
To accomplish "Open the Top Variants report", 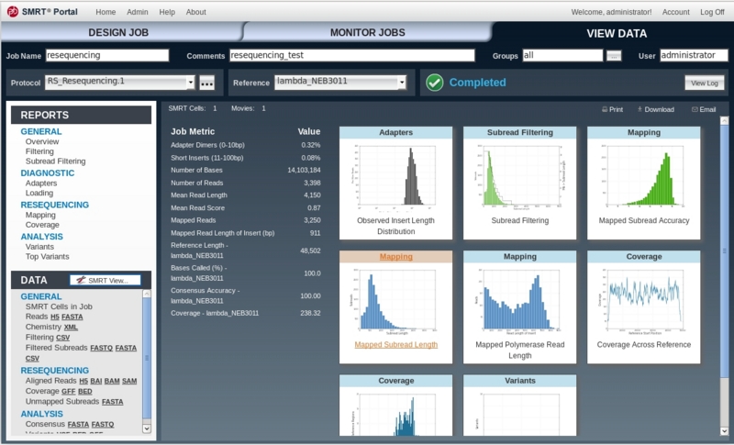I will coord(48,256).
